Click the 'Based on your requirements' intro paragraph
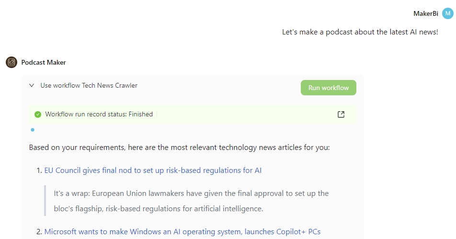Screen dimensions: 456x239 179,148
